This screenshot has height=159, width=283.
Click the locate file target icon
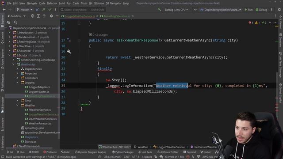[x=32, y=16]
